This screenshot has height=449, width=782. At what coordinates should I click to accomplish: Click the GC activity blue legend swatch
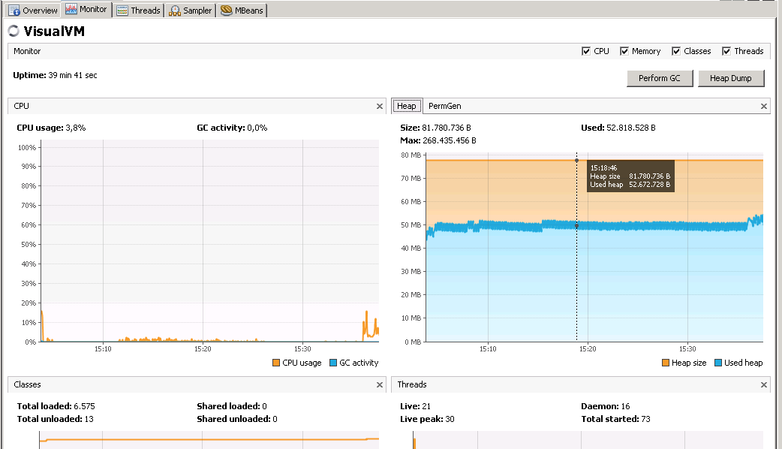coord(333,363)
